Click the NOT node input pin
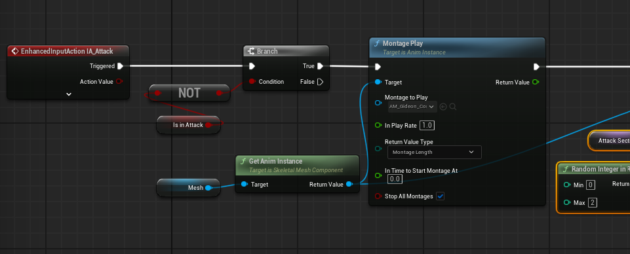Viewport: 630px width, 254px height. coord(157,93)
